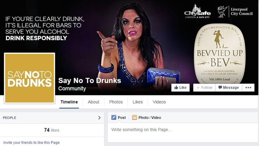259x146 pixels.
Task: Click the Bevvied Up Bev label graphic
Action: pos(219,54)
